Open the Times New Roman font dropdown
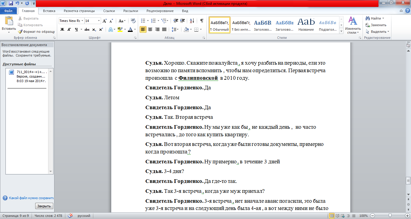Image resolution: width=411 pixels, height=219 pixels. [82, 21]
